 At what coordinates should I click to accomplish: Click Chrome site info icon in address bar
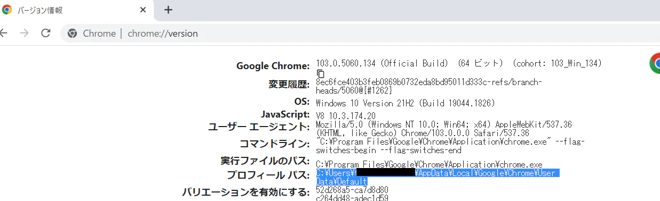[73, 33]
